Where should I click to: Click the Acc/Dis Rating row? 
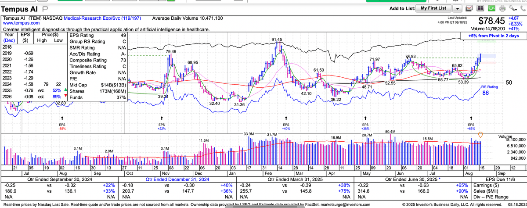click(x=97, y=54)
